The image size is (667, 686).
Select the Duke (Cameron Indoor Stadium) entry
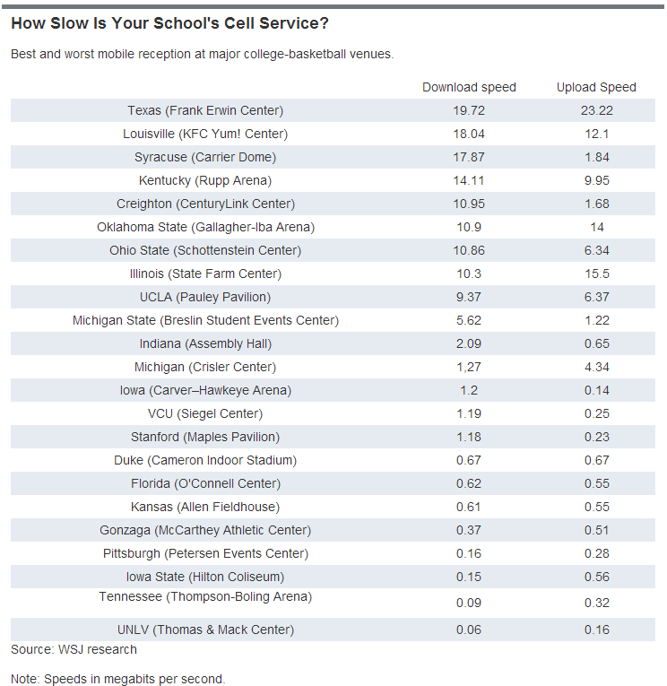[x=205, y=460]
